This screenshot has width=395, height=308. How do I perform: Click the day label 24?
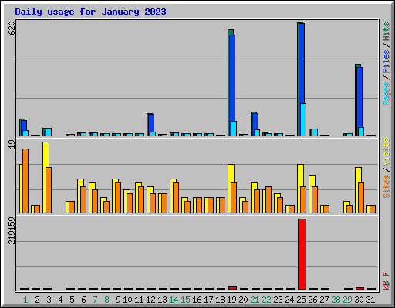point(289,300)
